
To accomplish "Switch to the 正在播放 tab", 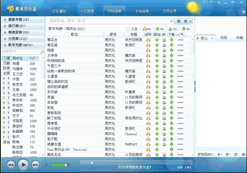I will click(59, 11).
